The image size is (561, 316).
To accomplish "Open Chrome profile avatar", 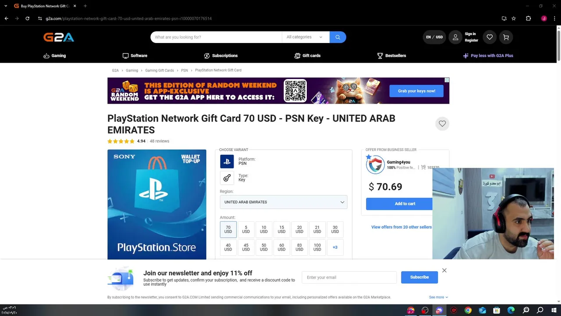I will point(544,18).
